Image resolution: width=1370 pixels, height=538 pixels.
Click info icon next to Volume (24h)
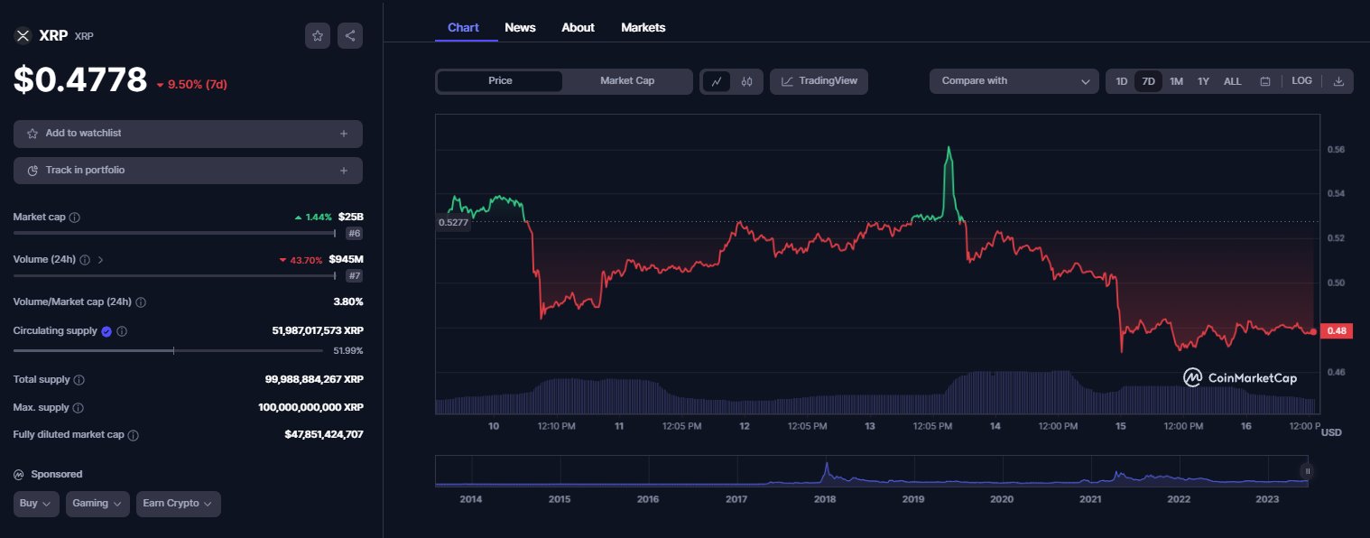point(85,260)
